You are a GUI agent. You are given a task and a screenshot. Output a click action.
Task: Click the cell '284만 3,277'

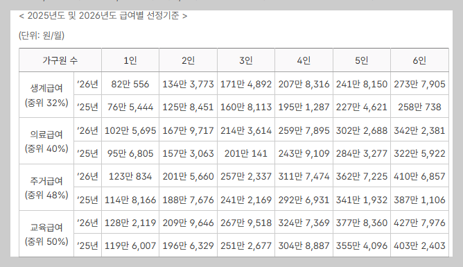pyautogui.click(x=362, y=153)
